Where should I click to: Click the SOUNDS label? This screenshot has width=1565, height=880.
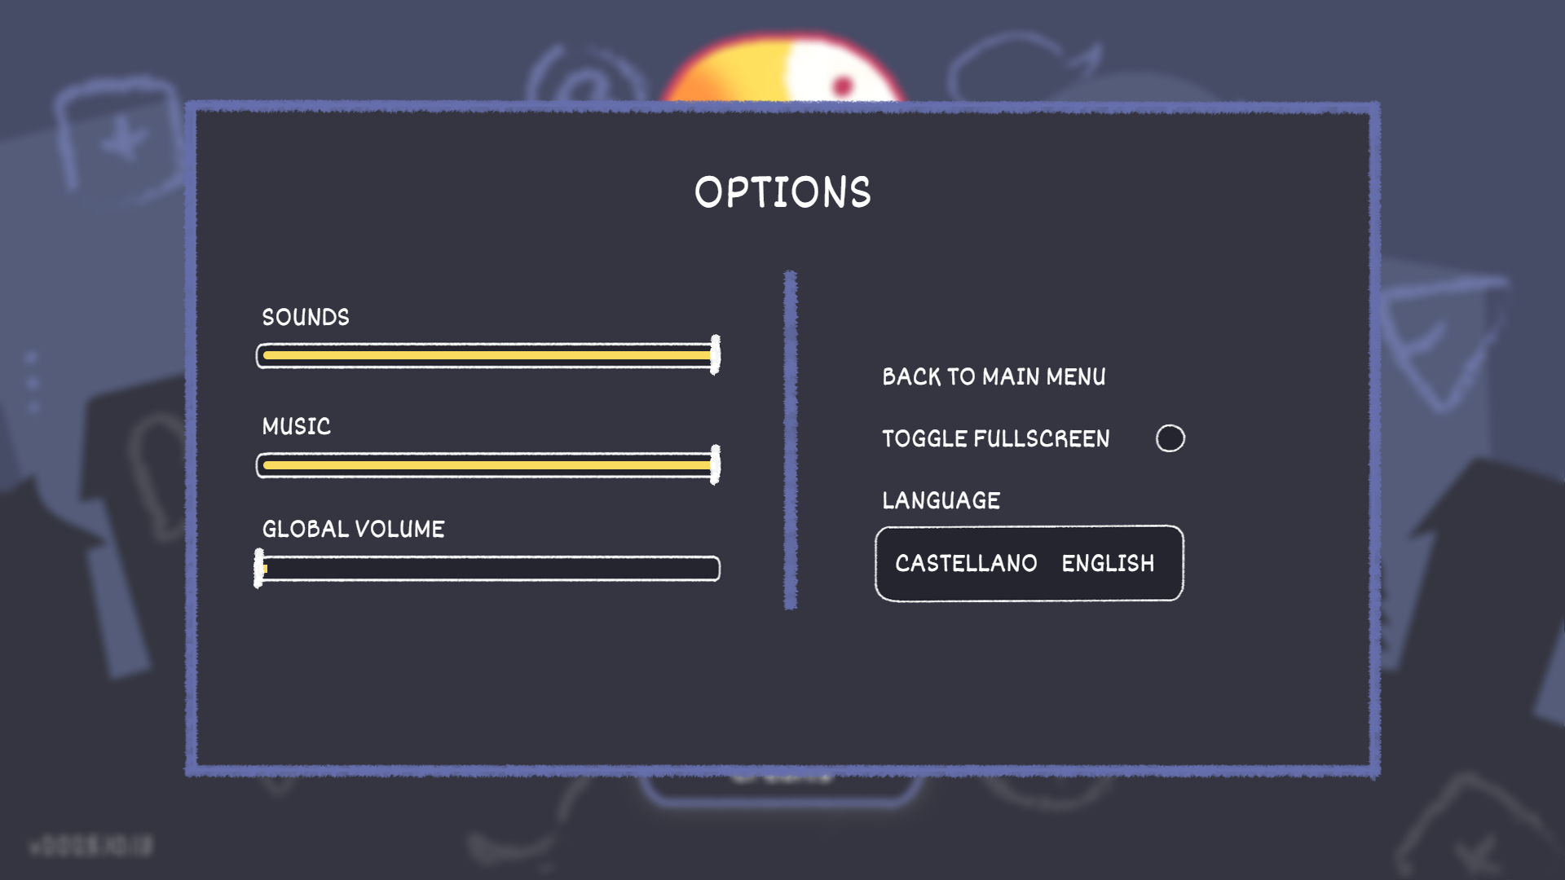coord(306,318)
